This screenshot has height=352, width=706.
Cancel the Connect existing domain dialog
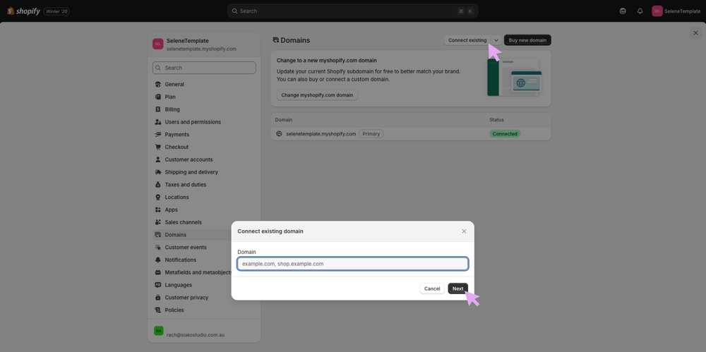432,289
